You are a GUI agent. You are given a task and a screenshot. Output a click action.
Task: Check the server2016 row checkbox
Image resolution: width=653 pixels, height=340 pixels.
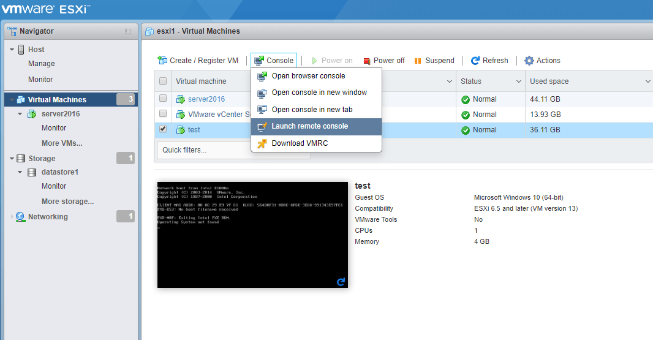point(163,99)
